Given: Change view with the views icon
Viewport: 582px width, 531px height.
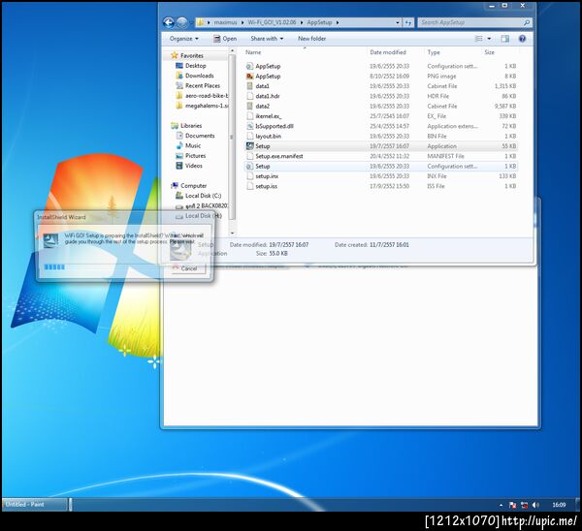Looking at the screenshot, I should [x=479, y=39].
